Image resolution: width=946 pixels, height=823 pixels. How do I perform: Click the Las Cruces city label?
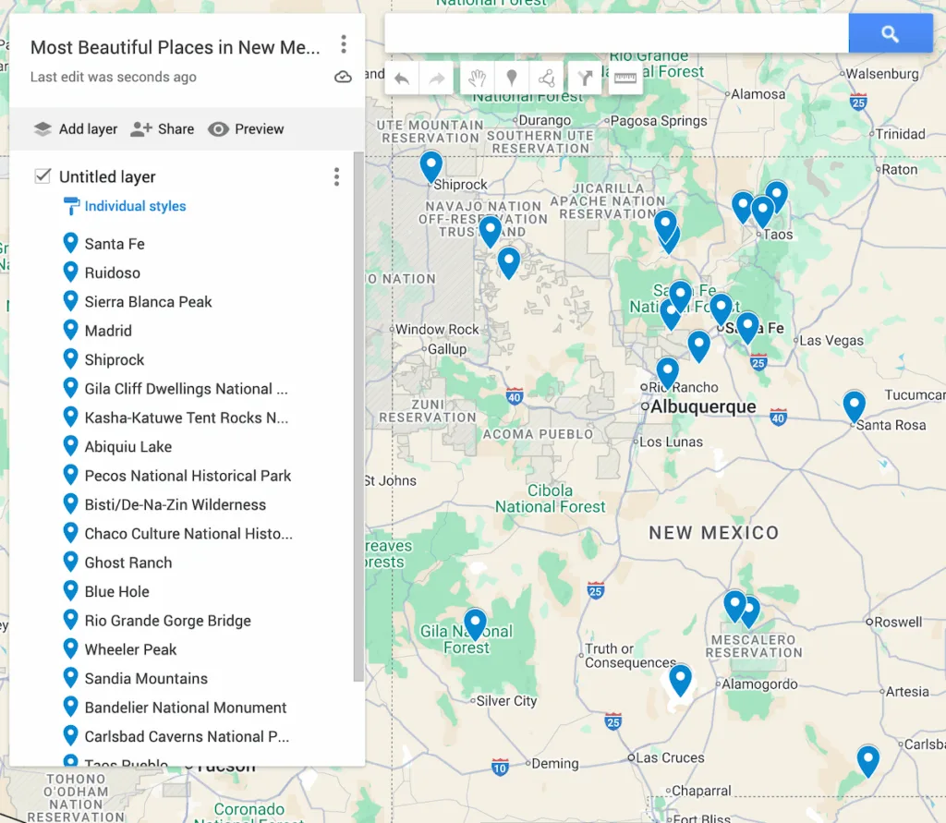[670, 757]
